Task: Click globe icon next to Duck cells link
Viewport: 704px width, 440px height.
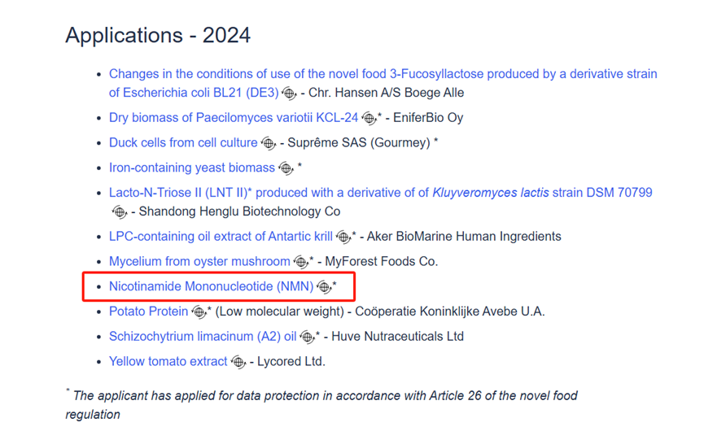Action: 268,143
